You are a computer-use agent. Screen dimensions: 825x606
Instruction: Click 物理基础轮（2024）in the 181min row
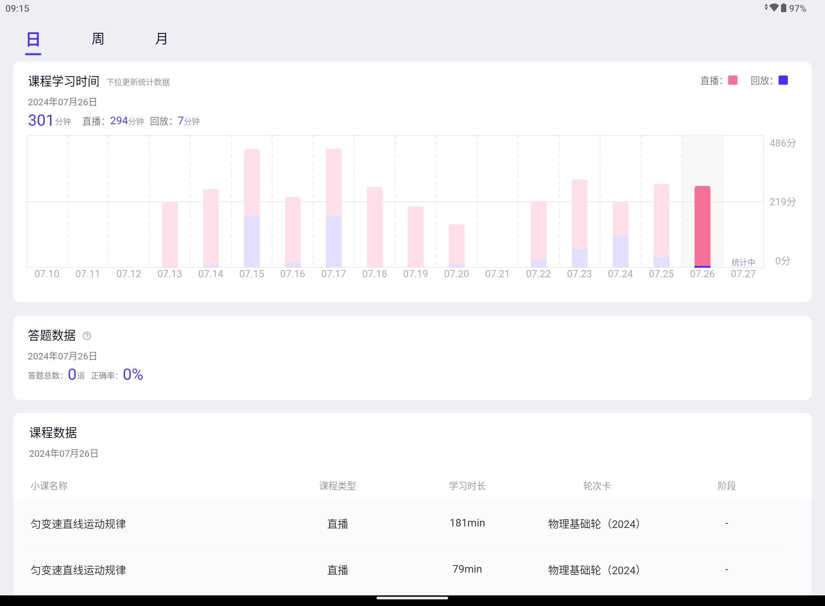point(594,524)
